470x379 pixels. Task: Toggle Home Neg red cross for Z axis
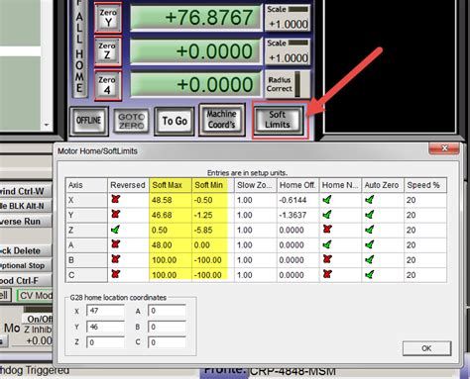(327, 230)
